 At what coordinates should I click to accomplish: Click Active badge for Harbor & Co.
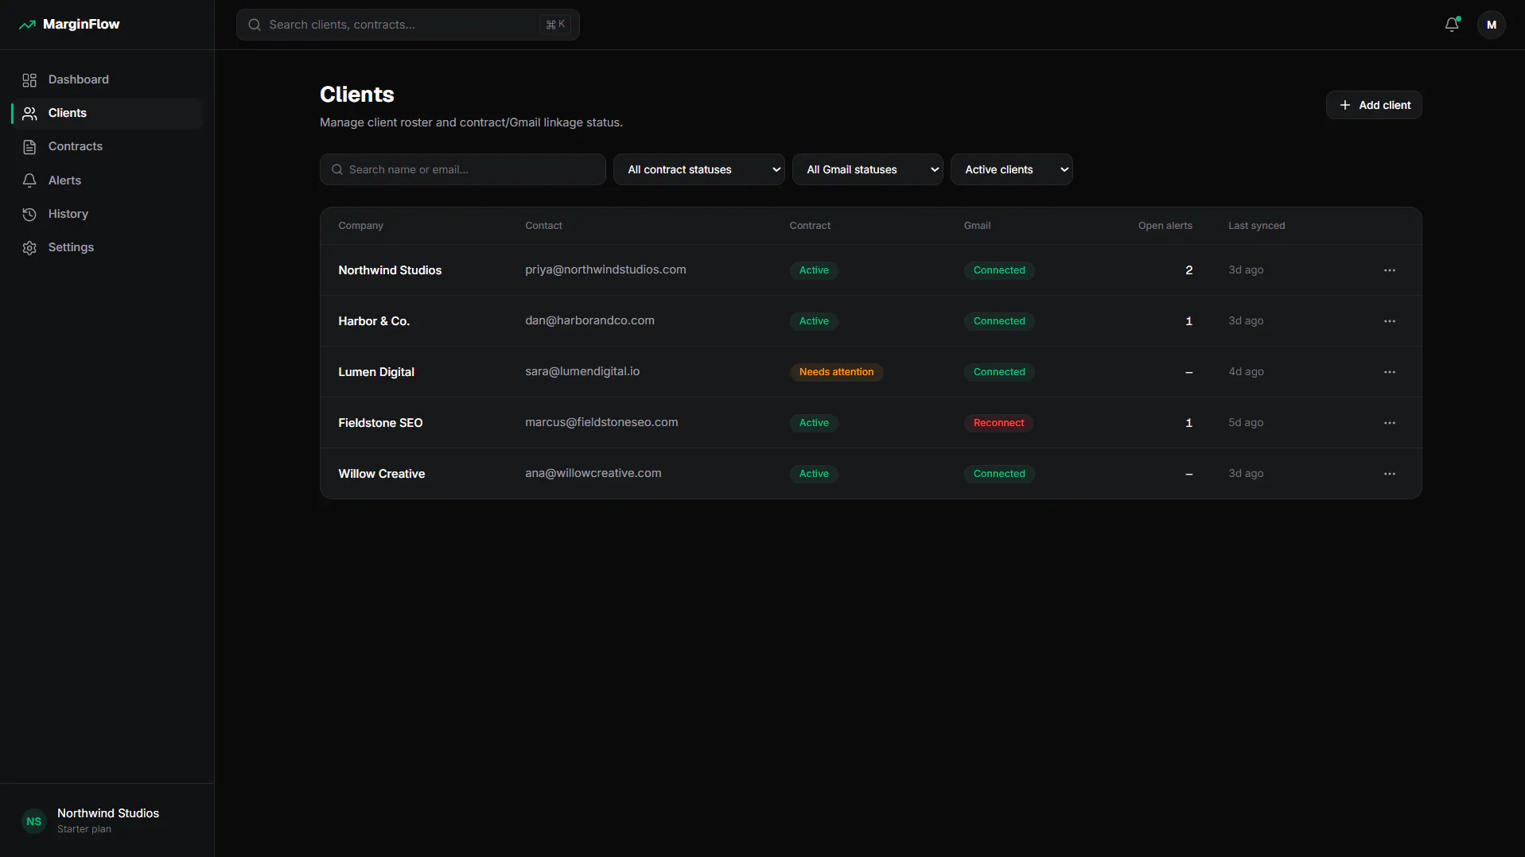[814, 321]
